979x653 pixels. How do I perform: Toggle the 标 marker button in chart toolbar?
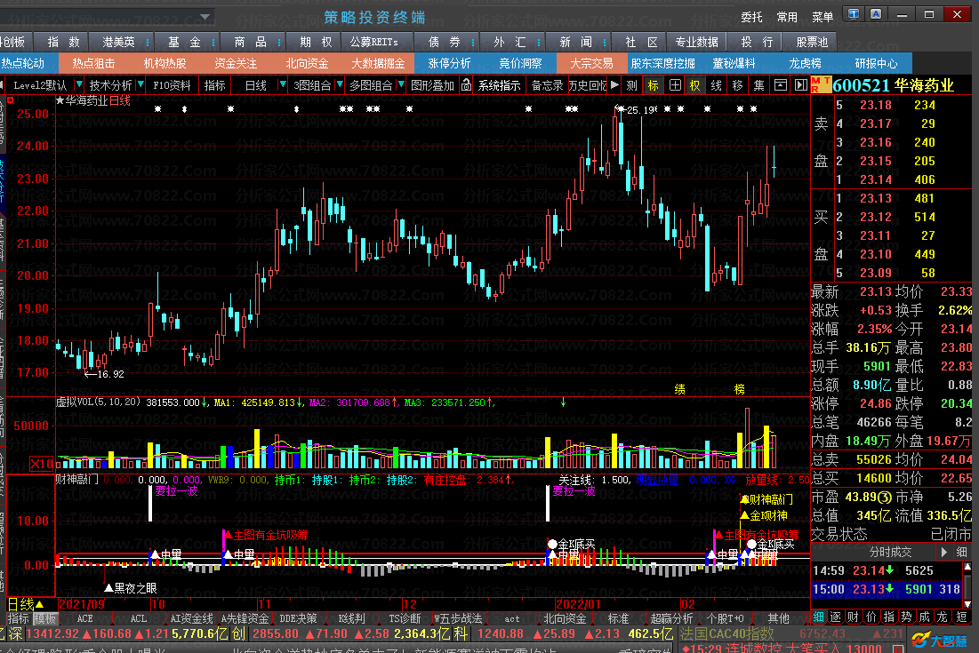pos(653,85)
